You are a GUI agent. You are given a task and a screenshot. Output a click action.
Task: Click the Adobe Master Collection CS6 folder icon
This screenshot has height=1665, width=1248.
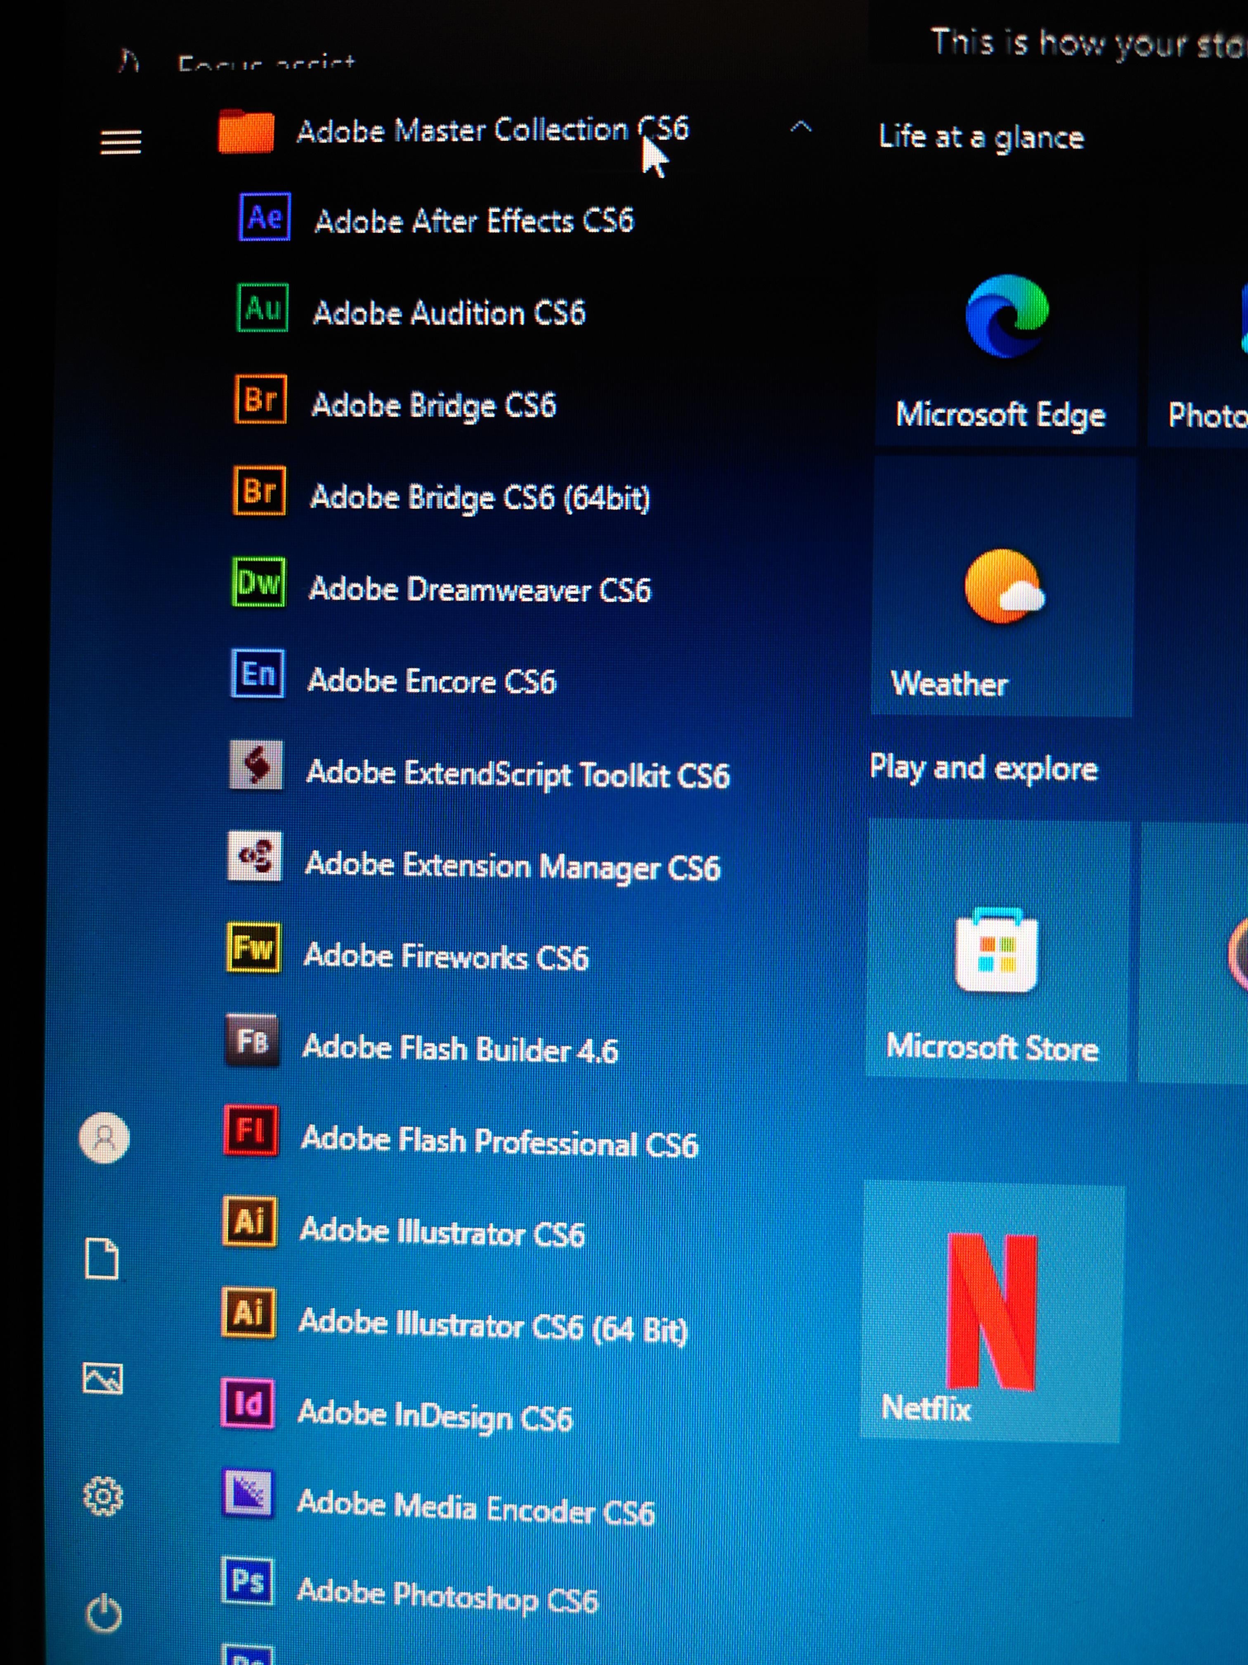coord(245,132)
